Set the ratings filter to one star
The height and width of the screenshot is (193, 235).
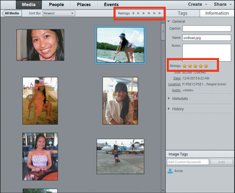138,13
